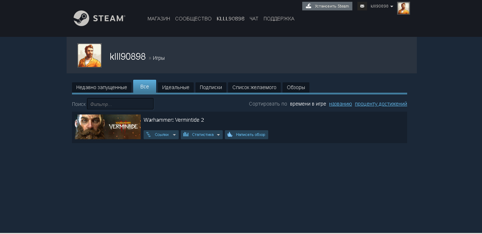The height and width of the screenshot is (234, 482).
Task: Switch to the Обзоры tab
Action: click(x=296, y=87)
